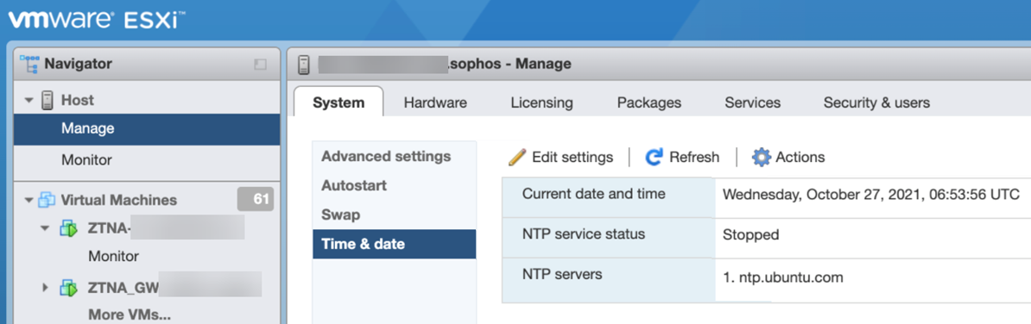Select Manage under Host
This screenshot has height=324, width=1031.
(147, 129)
